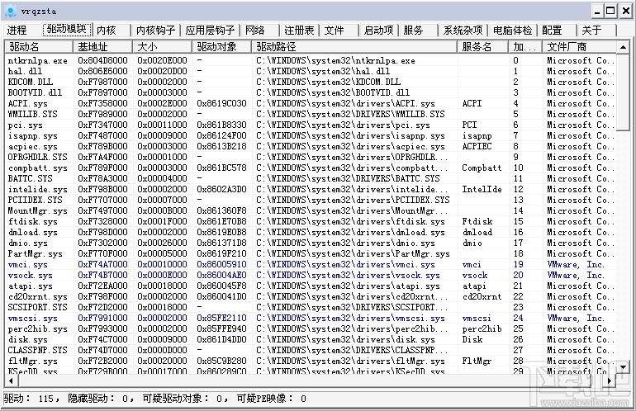636x411 pixels.
Task: Sort by the 基地址 column header
Action: [x=102, y=47]
